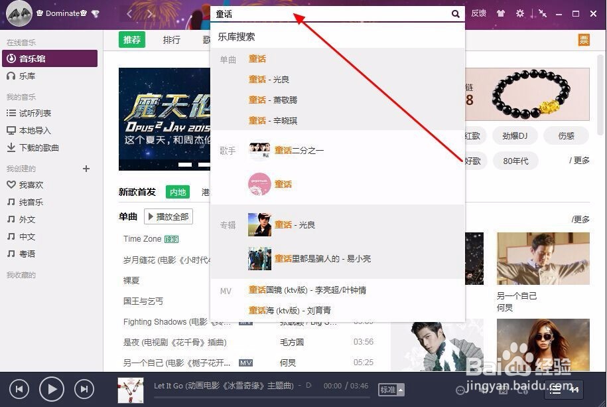The height and width of the screenshot is (407, 607).
Task: Click artist 毛方圆
Action: point(291,343)
